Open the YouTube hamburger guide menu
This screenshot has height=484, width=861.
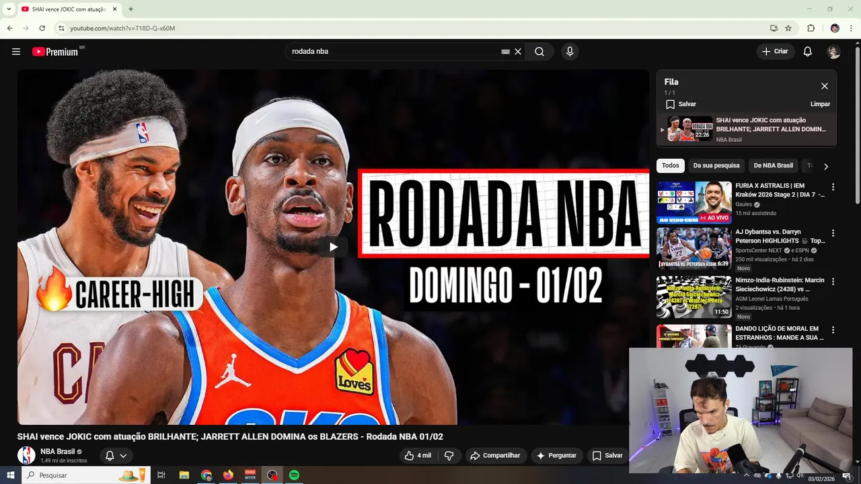tap(16, 52)
